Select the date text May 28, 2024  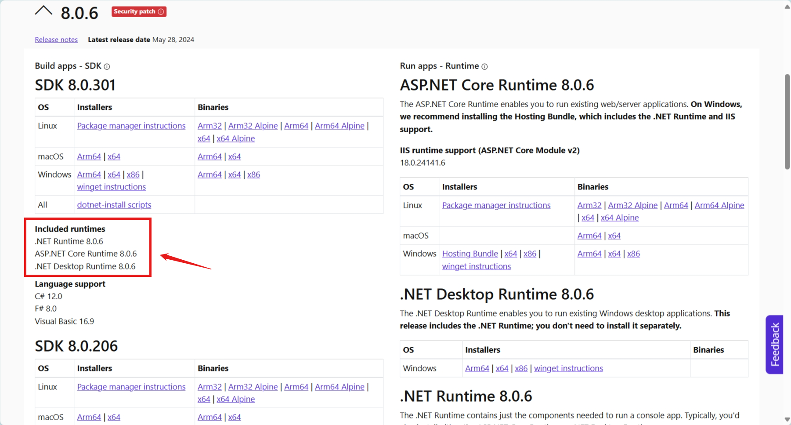point(173,40)
